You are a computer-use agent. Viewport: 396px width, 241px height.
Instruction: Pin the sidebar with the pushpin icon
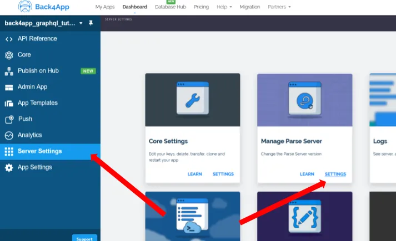tap(91, 23)
